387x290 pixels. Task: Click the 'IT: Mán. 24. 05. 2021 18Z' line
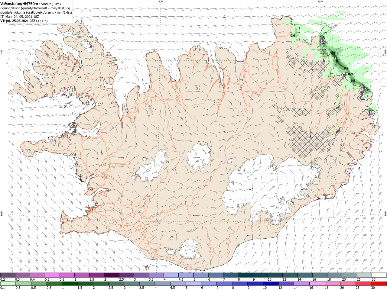(x=20, y=17)
